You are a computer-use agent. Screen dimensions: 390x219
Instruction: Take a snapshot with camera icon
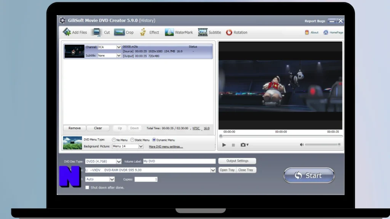point(243,144)
